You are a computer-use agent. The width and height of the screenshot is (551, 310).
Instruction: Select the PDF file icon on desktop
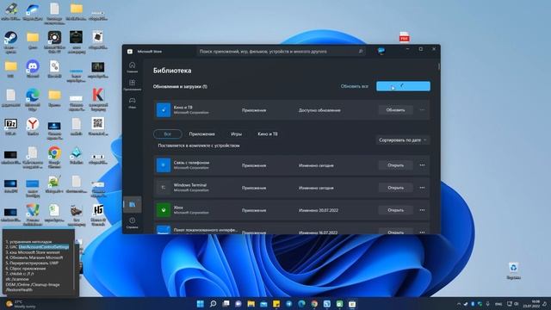404,36
